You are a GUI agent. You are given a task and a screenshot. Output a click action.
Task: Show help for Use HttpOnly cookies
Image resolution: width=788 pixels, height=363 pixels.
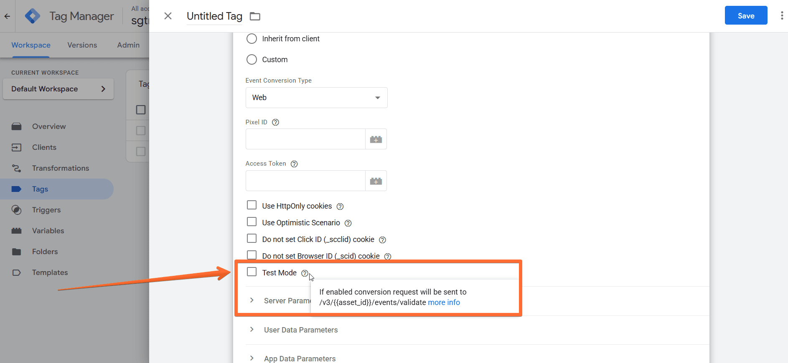pos(340,207)
